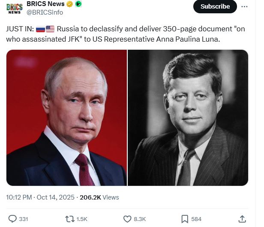The height and width of the screenshot is (227, 264).
Task: Click the reply speech bubble icon
Action: (x=13, y=219)
